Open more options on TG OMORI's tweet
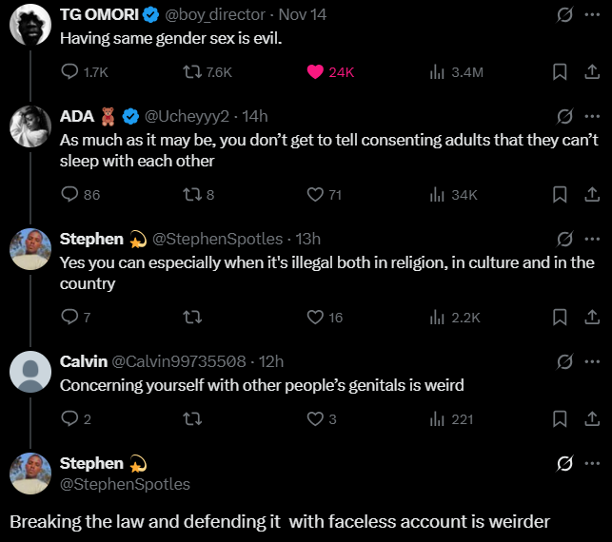 [x=592, y=15]
